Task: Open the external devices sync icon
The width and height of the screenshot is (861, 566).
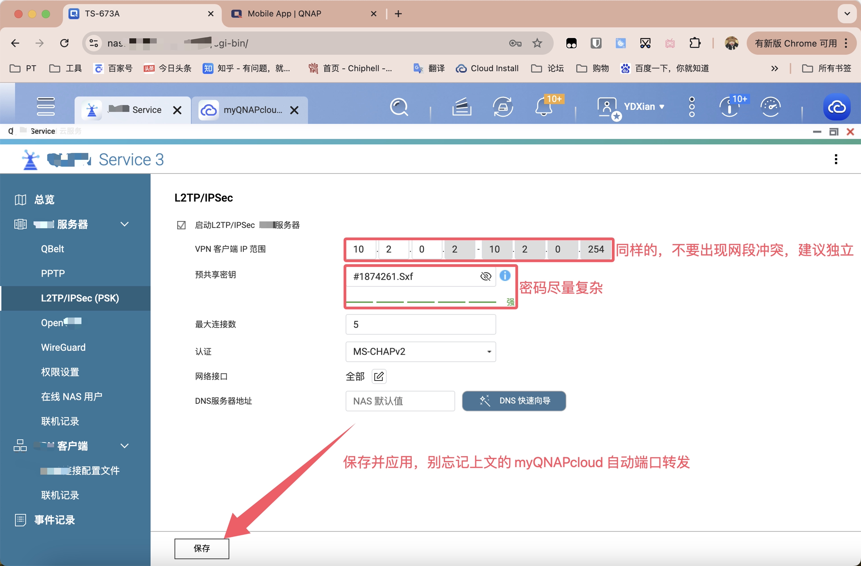Action: (502, 107)
